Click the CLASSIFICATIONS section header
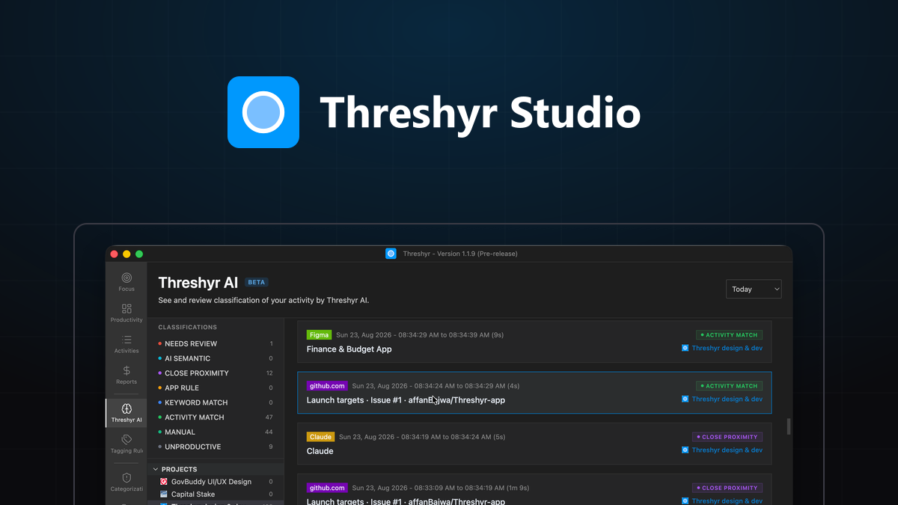The width and height of the screenshot is (898, 505). 188,328
